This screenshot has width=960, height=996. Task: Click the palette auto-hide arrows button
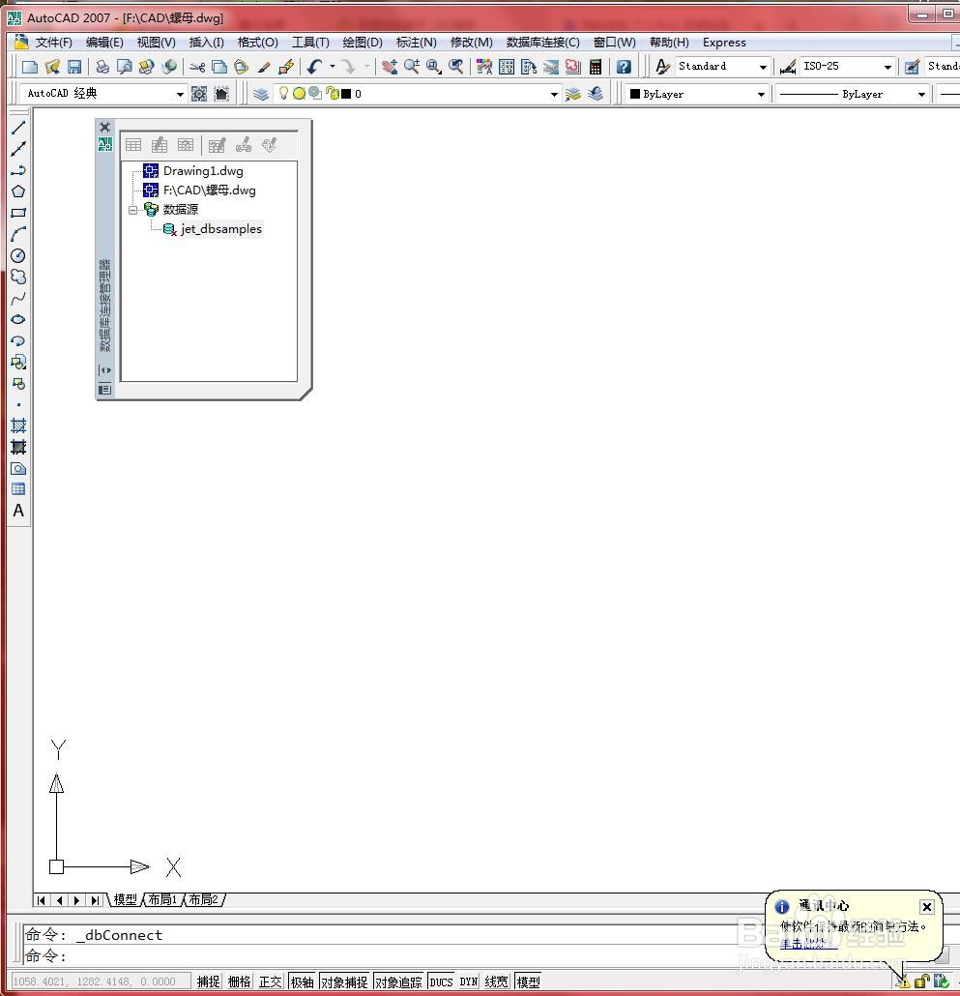pyautogui.click(x=104, y=370)
